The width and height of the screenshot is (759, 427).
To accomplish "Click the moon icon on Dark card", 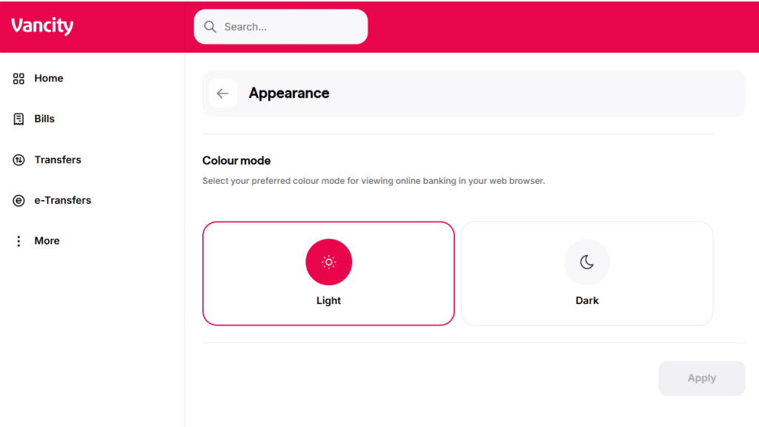I will point(587,262).
